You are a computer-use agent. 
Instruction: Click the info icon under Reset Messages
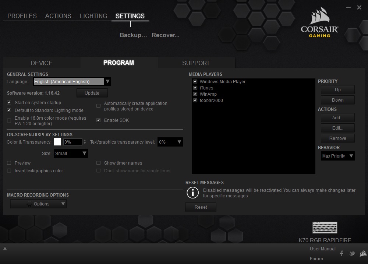pos(193,193)
